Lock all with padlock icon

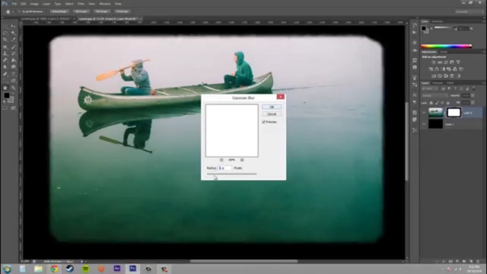pos(448,103)
